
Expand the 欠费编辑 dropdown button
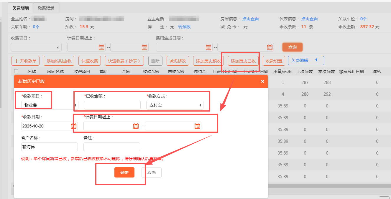pyautogui.click(x=316, y=60)
